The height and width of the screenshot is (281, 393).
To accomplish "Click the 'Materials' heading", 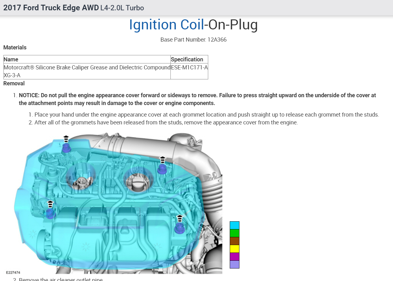I will pyautogui.click(x=15, y=48).
